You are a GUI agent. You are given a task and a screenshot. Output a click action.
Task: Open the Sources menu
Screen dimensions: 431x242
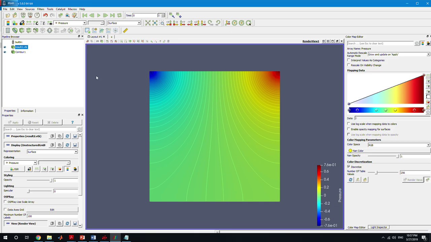30,9
